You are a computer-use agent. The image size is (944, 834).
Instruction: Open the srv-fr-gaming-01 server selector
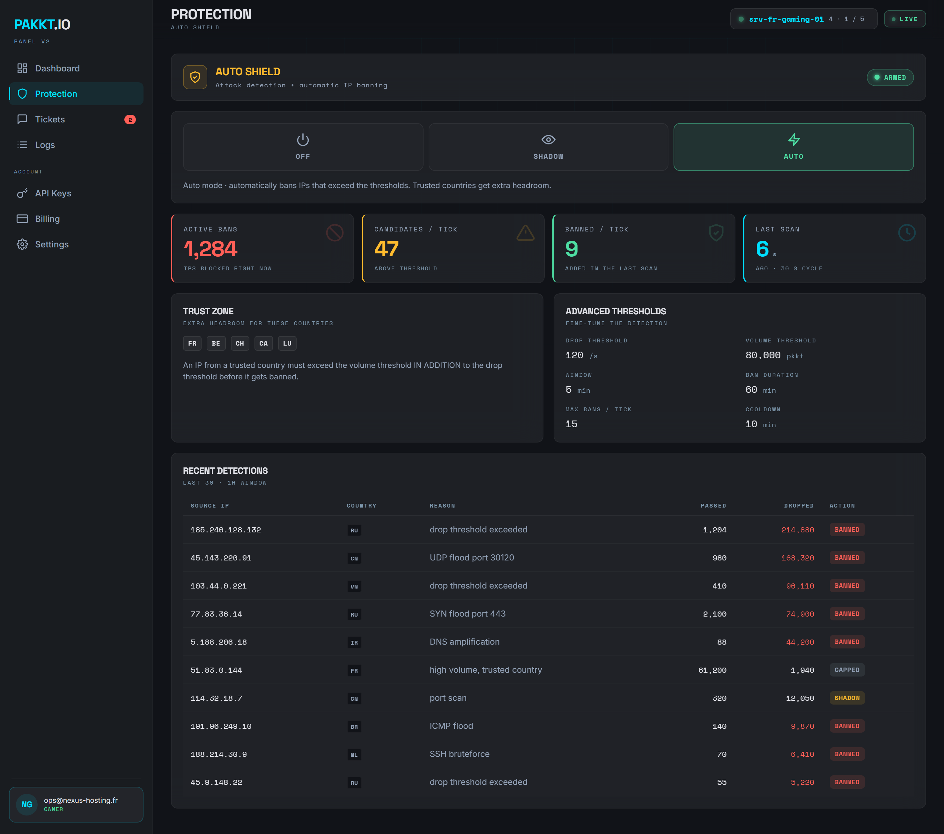click(804, 19)
